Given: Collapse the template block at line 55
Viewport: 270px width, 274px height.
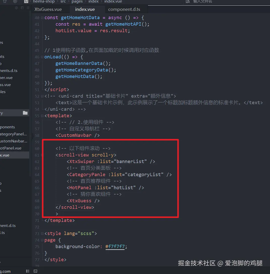Looking at the screenshot, I should click(x=42, y=116).
